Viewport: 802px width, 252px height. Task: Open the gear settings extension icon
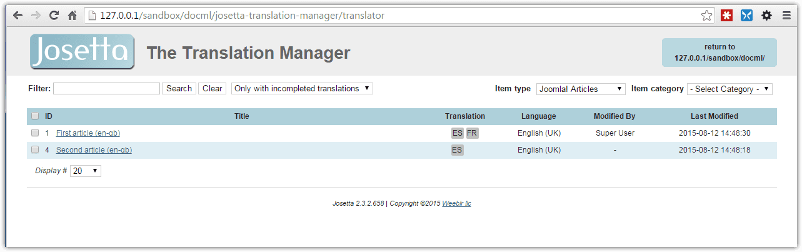pyautogui.click(x=766, y=16)
